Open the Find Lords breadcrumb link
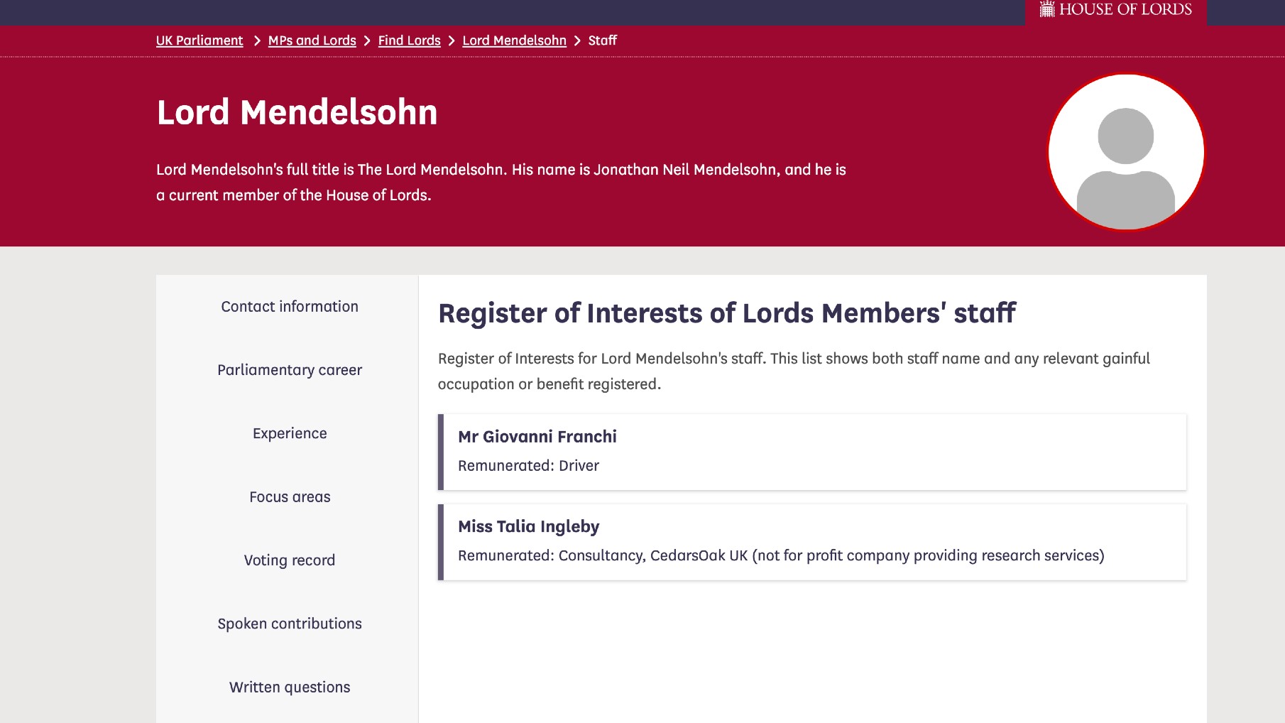 point(409,40)
